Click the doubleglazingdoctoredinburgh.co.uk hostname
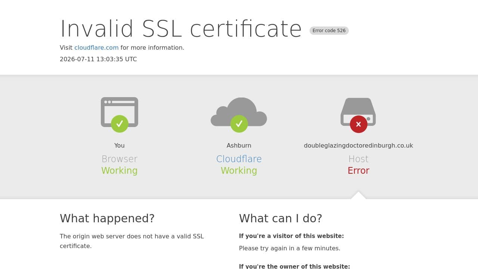The image size is (478, 269). click(x=358, y=145)
